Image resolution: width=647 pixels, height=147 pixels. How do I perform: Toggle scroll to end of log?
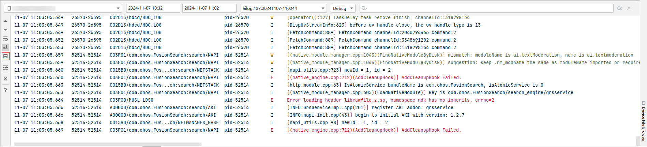coord(5,47)
